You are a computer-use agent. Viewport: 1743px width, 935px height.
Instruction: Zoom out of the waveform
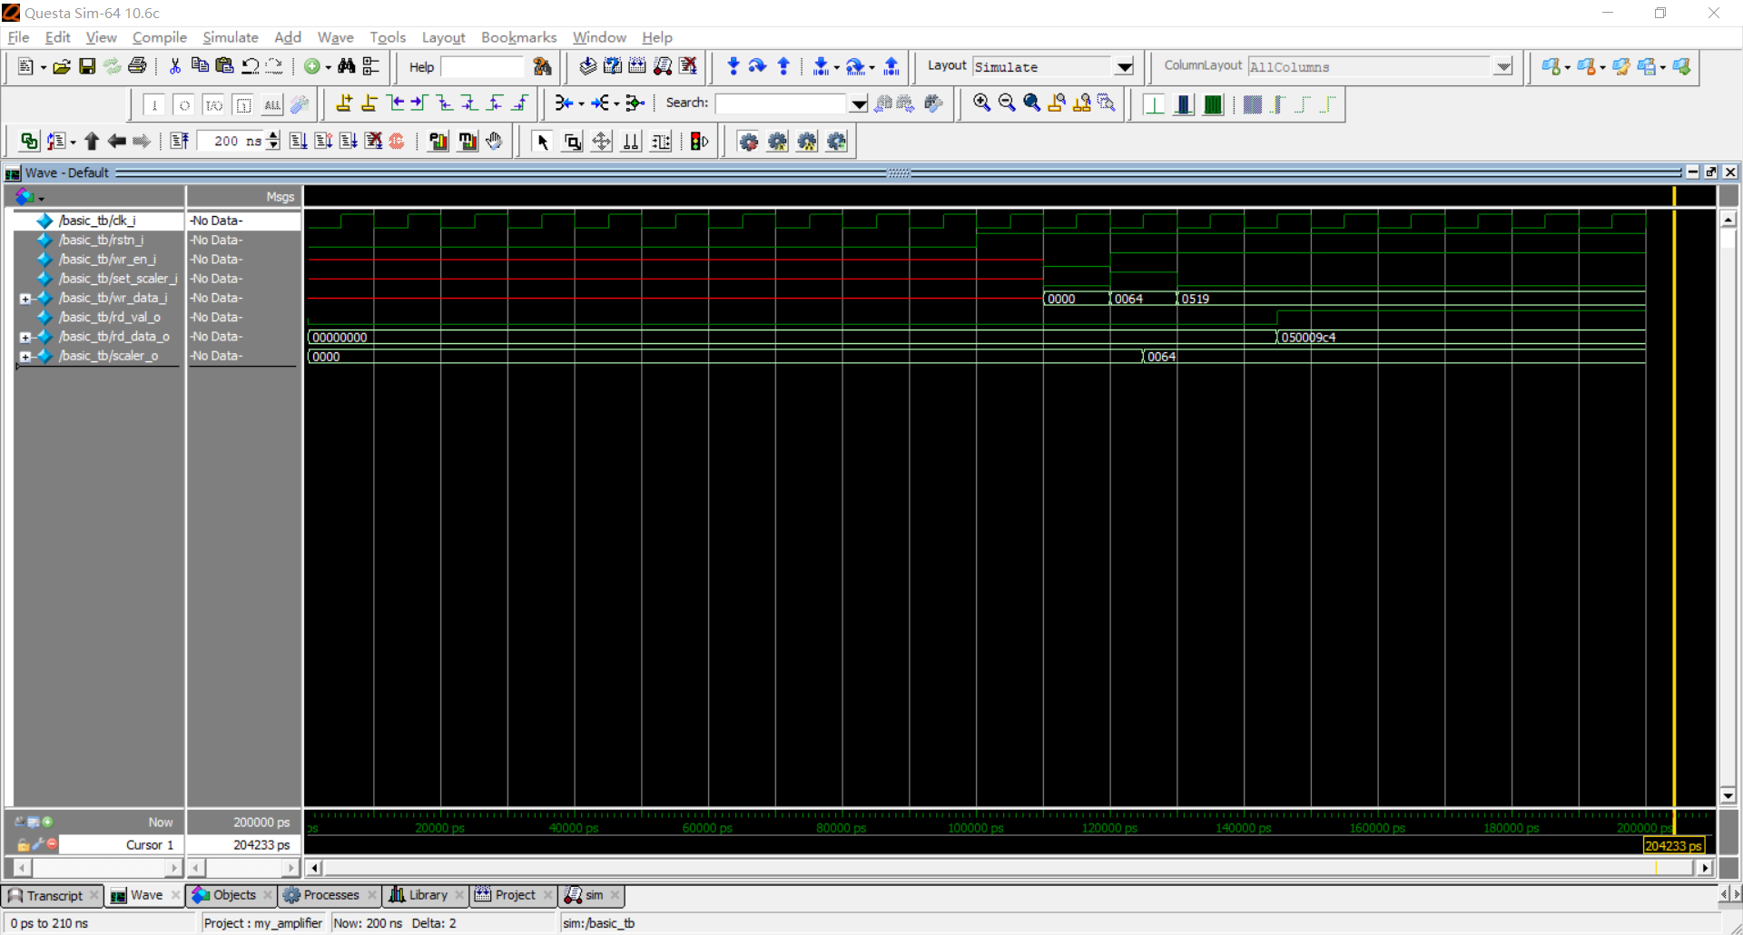pyautogui.click(x=1007, y=103)
